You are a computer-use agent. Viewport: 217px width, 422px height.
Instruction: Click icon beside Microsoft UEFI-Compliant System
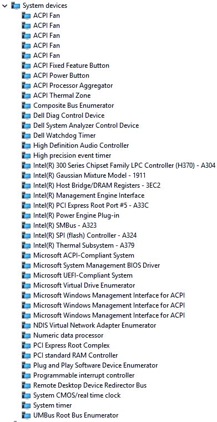[x=26, y=275]
